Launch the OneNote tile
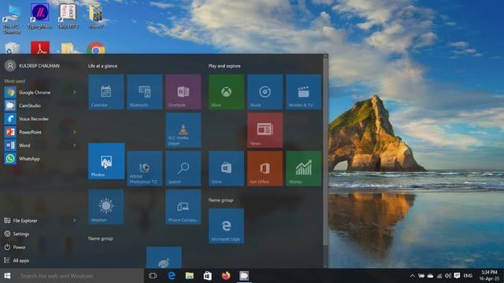The width and height of the screenshot is (504, 283). pyautogui.click(x=183, y=92)
